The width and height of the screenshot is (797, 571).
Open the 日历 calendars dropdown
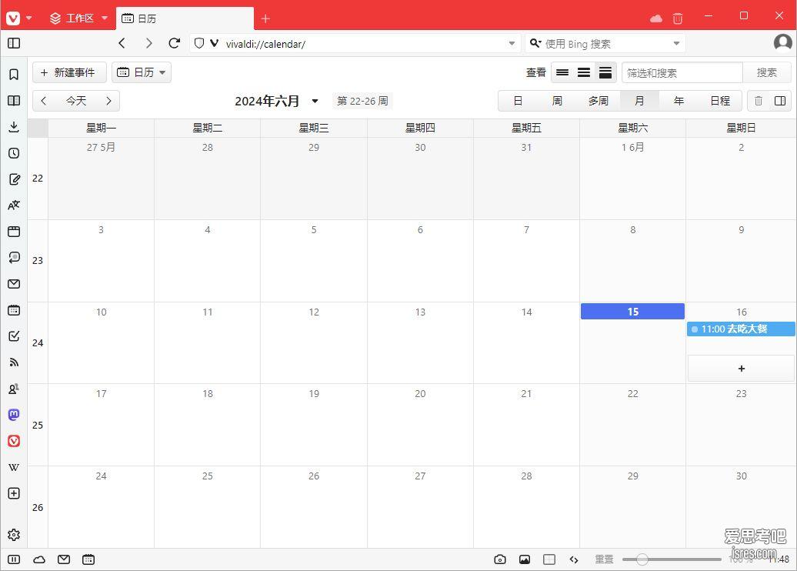142,72
